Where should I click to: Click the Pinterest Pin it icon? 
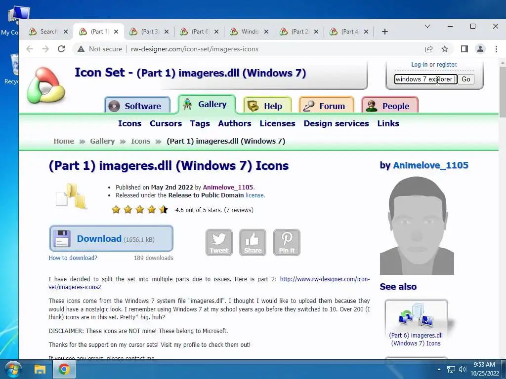click(287, 243)
